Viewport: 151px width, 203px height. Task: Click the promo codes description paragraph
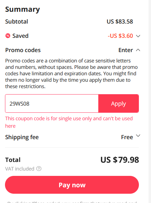pos(71,73)
